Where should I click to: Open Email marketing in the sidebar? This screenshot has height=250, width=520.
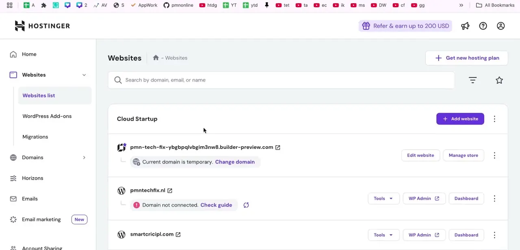[x=41, y=220]
